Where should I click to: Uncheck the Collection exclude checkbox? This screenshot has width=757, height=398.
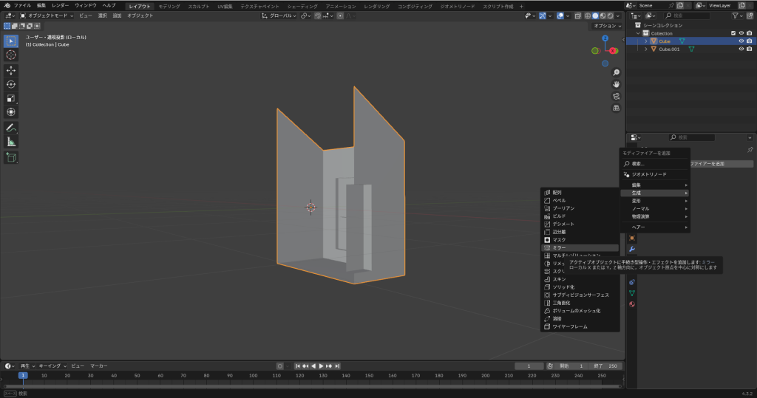click(733, 33)
